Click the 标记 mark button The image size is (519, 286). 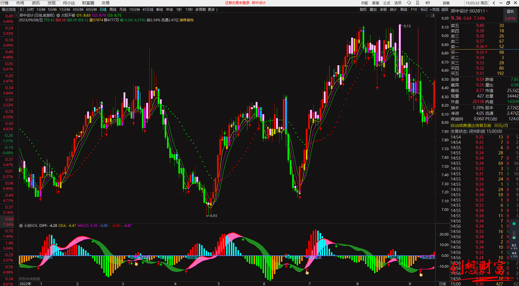(x=424, y=10)
